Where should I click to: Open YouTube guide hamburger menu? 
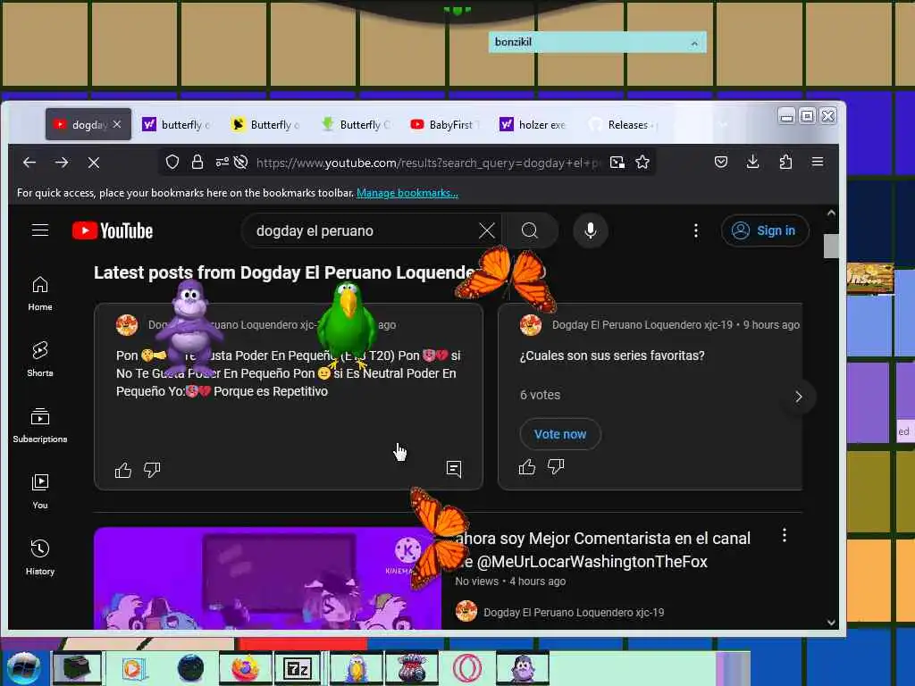(x=39, y=230)
